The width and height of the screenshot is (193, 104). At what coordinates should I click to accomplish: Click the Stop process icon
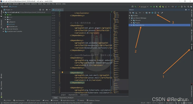click(x=169, y=7)
